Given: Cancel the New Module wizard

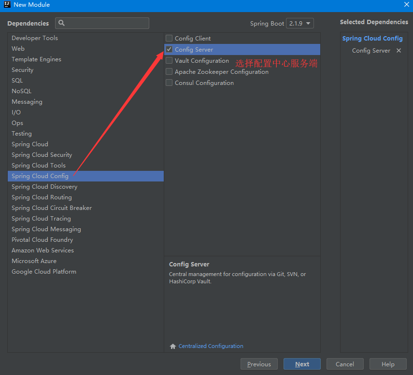Looking at the screenshot, I should [345, 364].
